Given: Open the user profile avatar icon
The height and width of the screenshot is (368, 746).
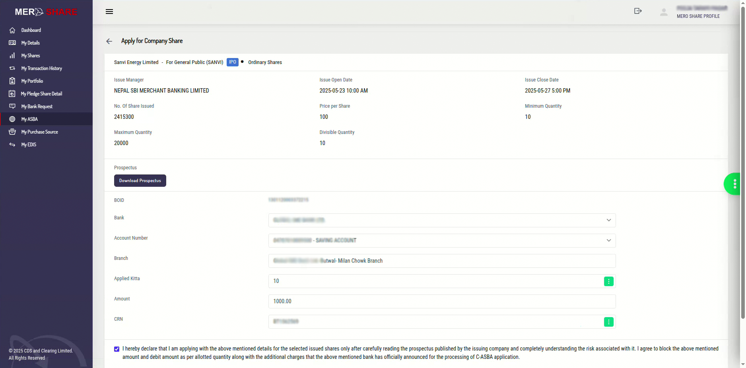Looking at the screenshot, I should pos(664,12).
